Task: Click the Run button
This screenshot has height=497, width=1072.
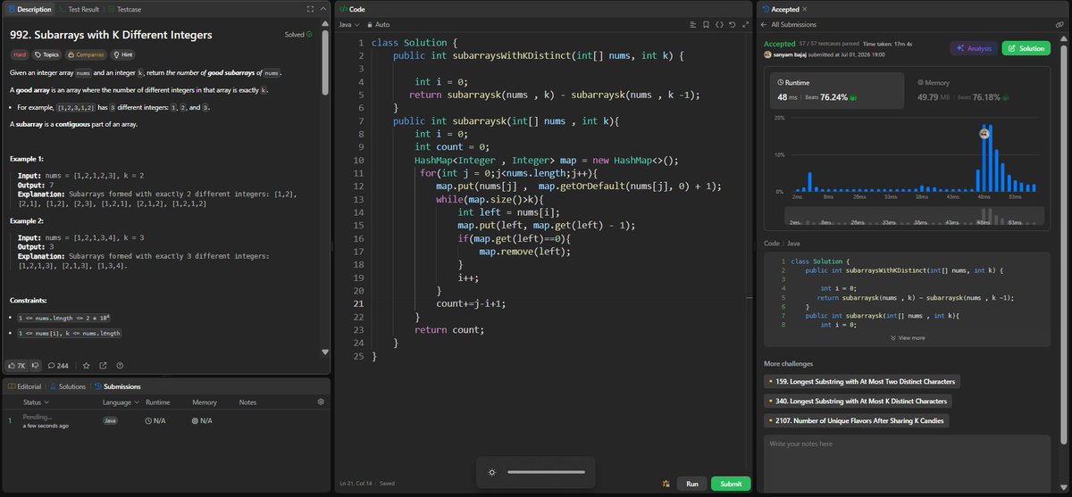Action: (x=691, y=484)
